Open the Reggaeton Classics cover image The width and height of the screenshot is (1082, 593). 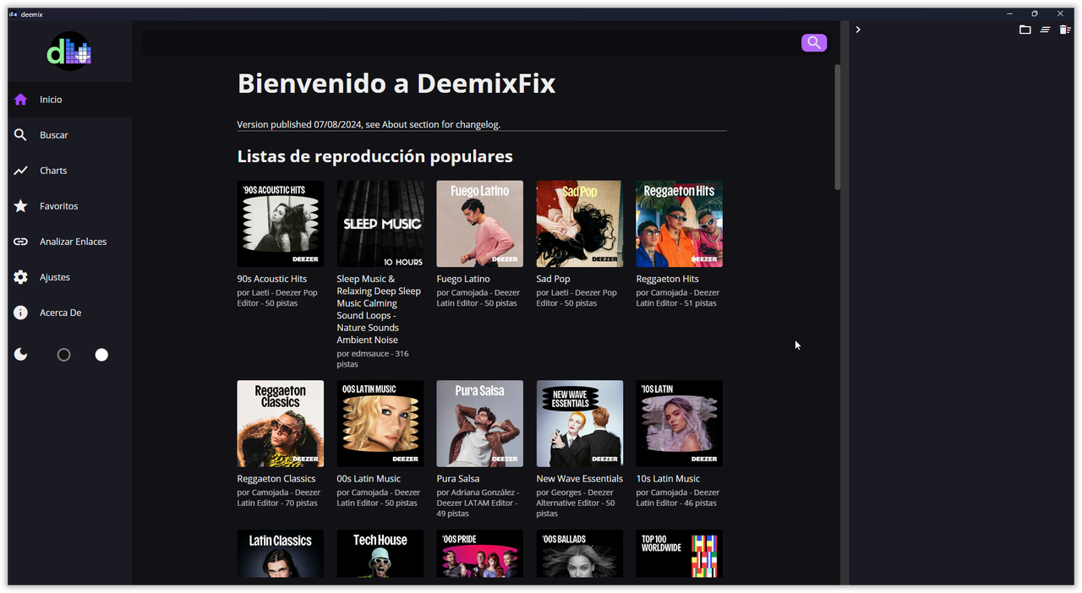[281, 424]
